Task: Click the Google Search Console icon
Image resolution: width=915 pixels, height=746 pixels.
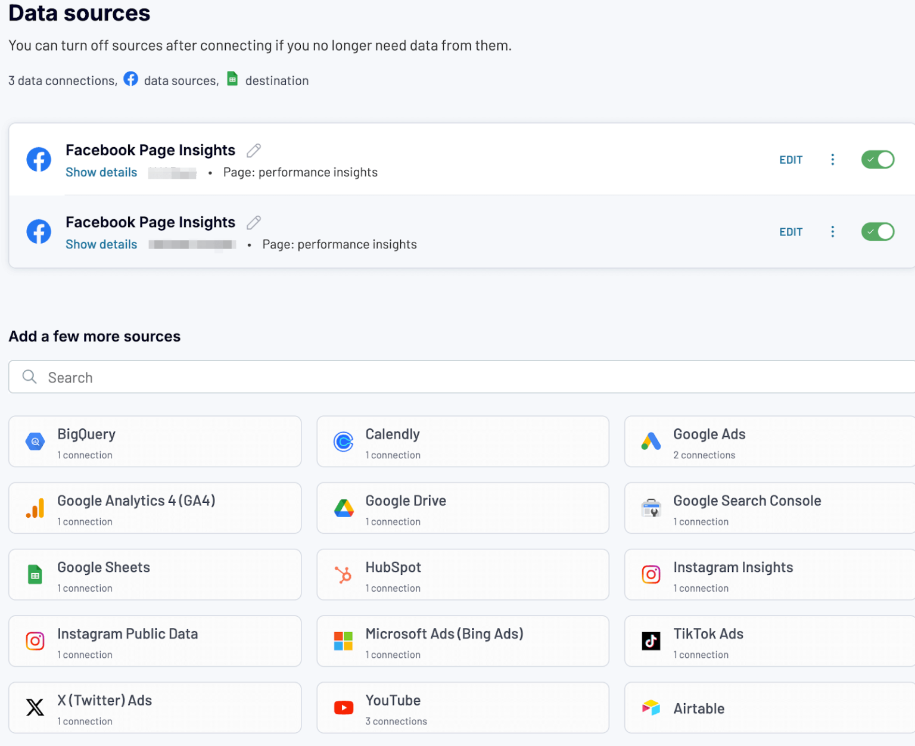Action: coord(651,508)
